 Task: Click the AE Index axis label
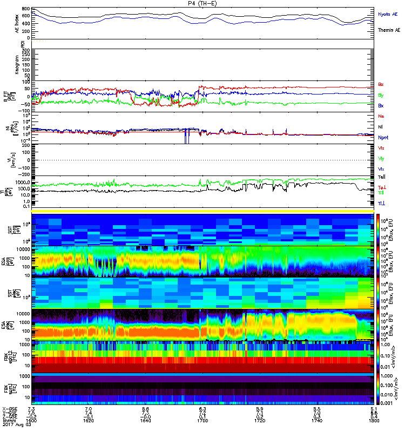[x=17, y=23]
